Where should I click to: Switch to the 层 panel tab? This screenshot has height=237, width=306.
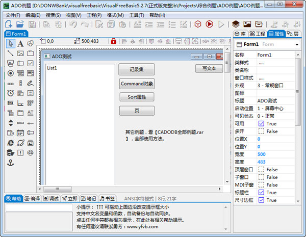click(x=294, y=34)
